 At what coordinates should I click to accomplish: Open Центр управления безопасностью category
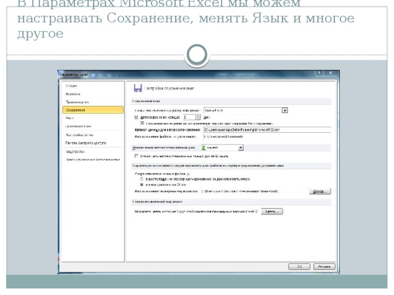click(x=93, y=160)
